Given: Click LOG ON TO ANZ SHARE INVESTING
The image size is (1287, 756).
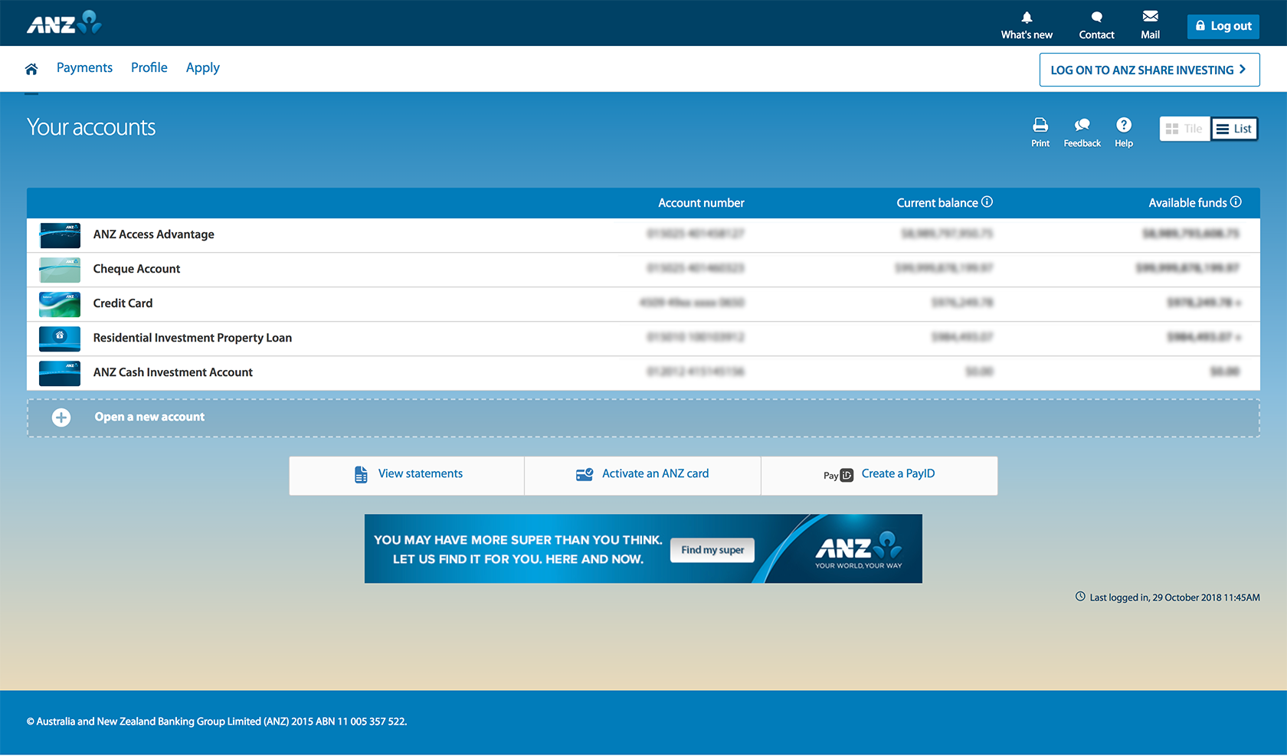Looking at the screenshot, I should point(1149,69).
